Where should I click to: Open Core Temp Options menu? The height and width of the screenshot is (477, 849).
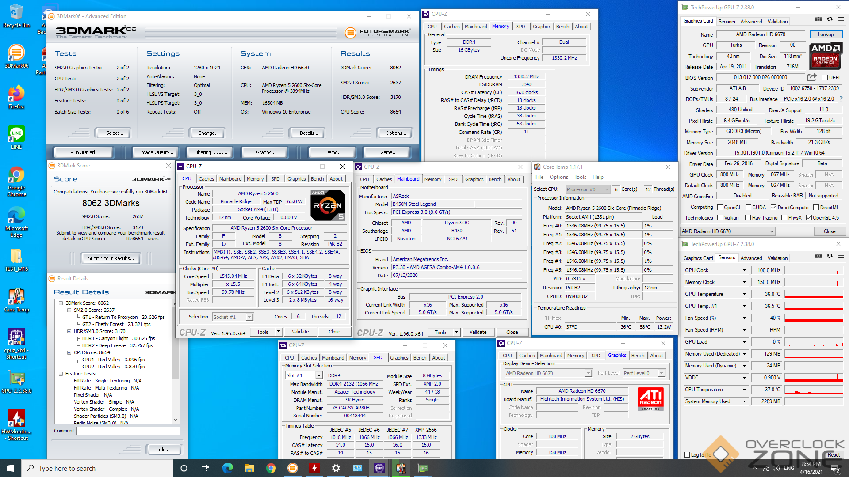click(x=558, y=177)
